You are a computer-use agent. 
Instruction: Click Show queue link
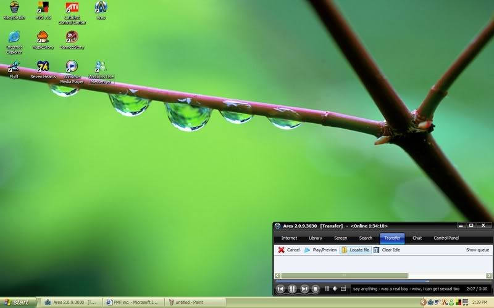477,250
